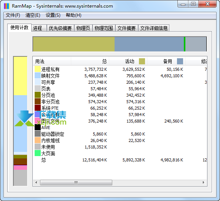Click the brown 非分页池 color square

click(x=38, y=102)
